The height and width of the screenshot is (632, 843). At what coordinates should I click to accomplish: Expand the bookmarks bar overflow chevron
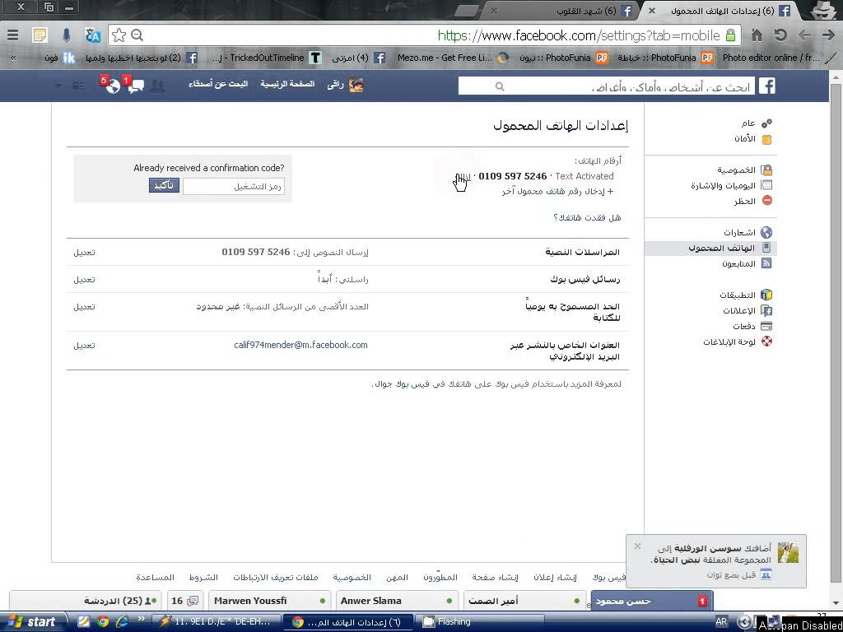(13, 58)
